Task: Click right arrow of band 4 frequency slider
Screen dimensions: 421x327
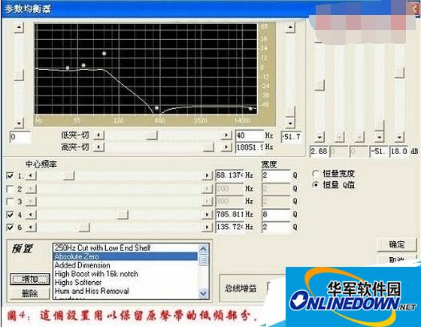Action: 207,215
